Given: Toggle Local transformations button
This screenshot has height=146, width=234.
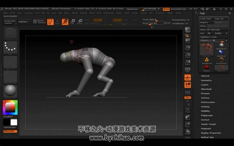Looking at the screenshot, I should [187, 85].
